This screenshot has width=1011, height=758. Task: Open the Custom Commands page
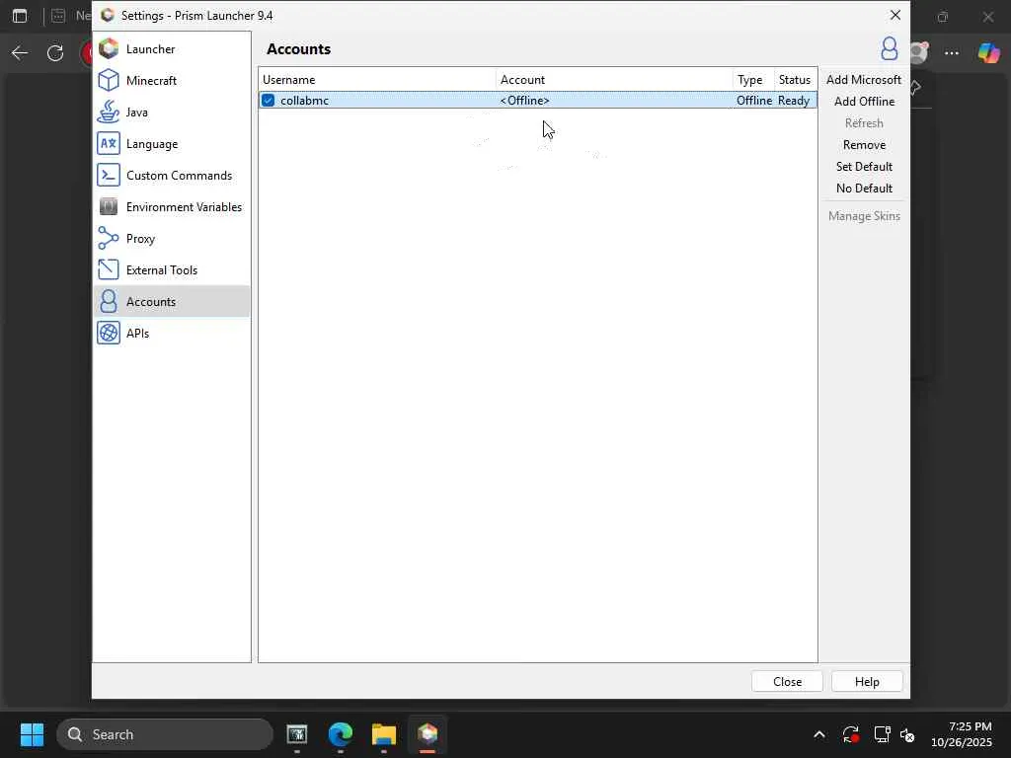tap(172, 176)
